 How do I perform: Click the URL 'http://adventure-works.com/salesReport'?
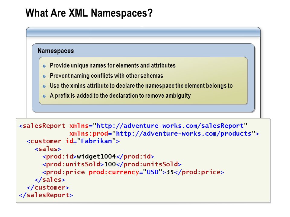170,126
